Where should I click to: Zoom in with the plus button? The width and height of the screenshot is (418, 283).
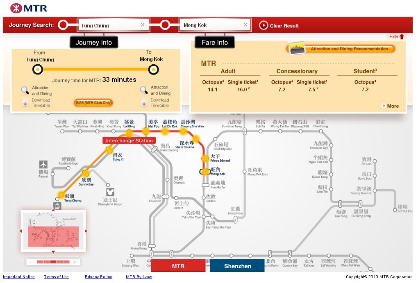pyautogui.click(x=75, y=262)
